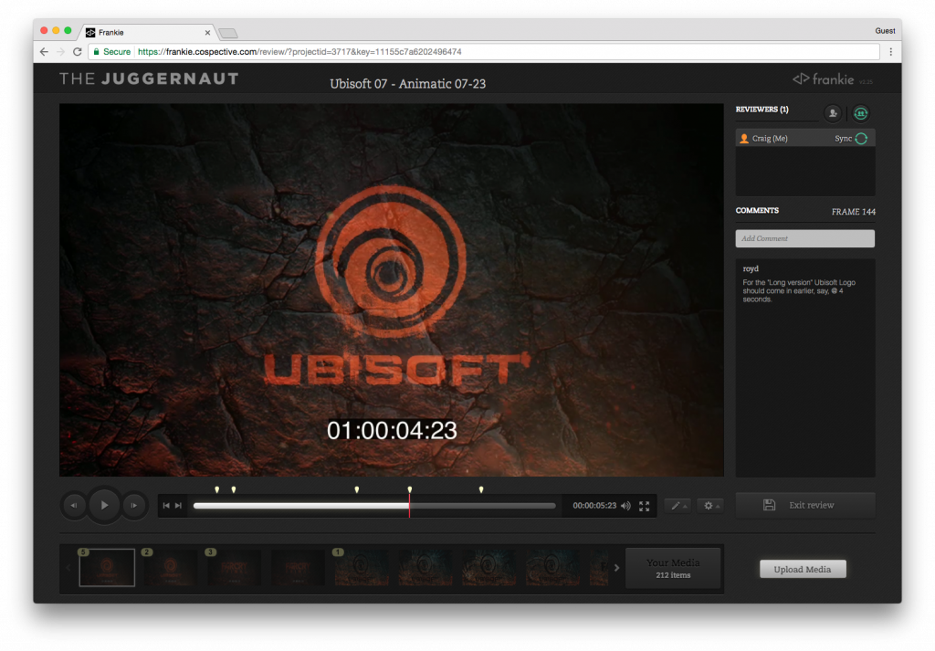Image resolution: width=935 pixels, height=651 pixels.
Task: Click the jump to start icon
Action: tap(166, 505)
